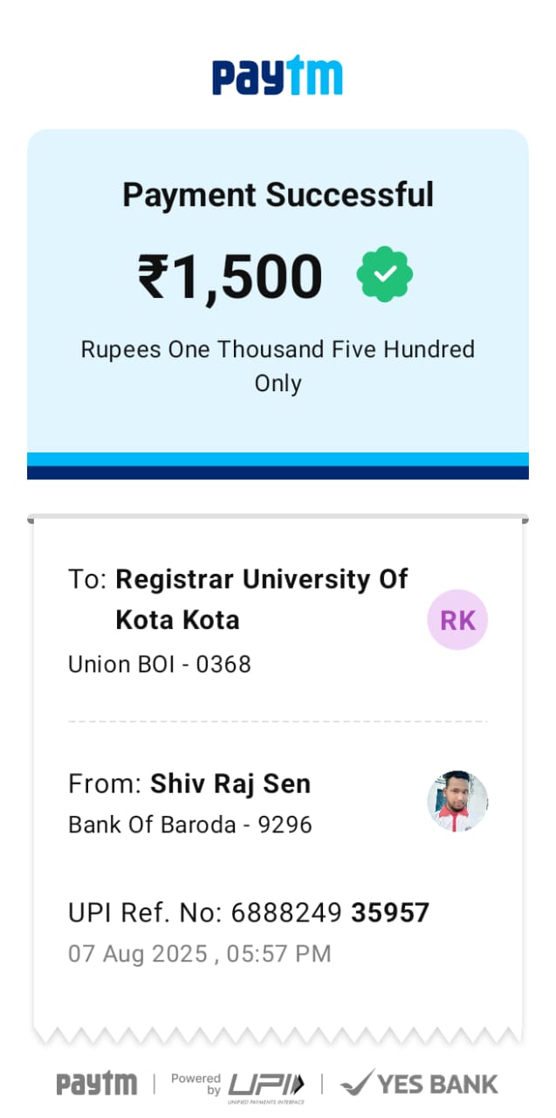Image resolution: width=556 pixels, height=1118 pixels.
Task: Click the 07 Aug 2025 timestamp
Action: [x=200, y=953]
